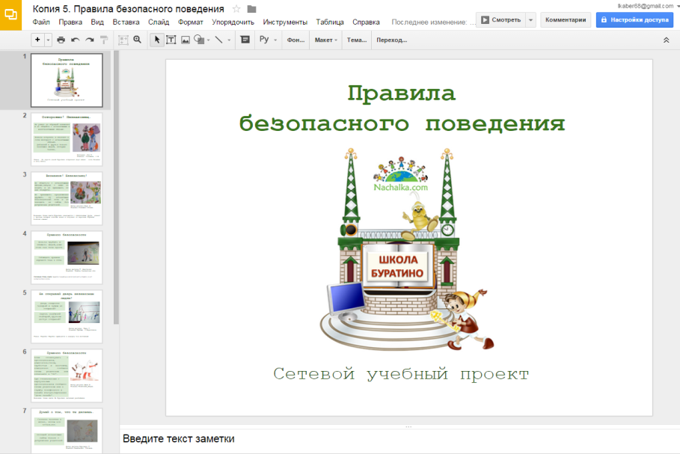This screenshot has width=680, height=454.
Task: Select the Text box tool
Action: pyautogui.click(x=171, y=40)
